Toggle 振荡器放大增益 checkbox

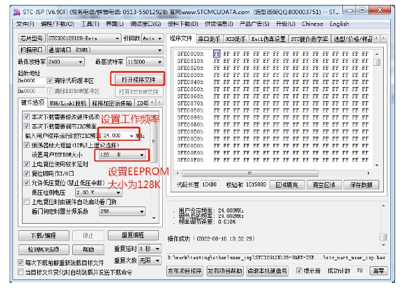27,145
